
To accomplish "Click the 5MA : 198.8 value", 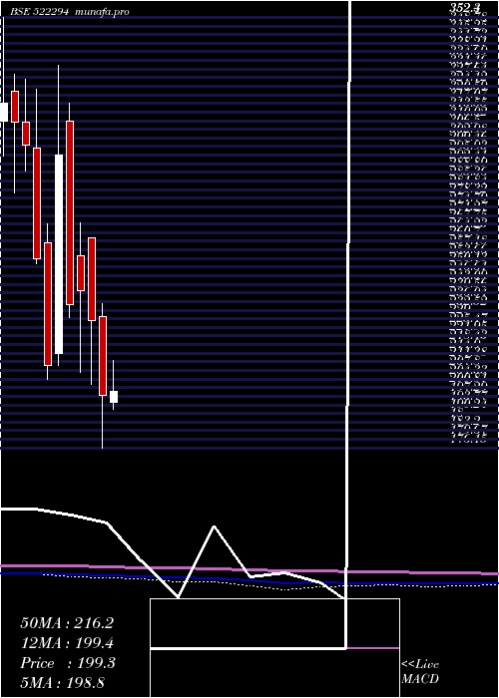I will point(62,683).
